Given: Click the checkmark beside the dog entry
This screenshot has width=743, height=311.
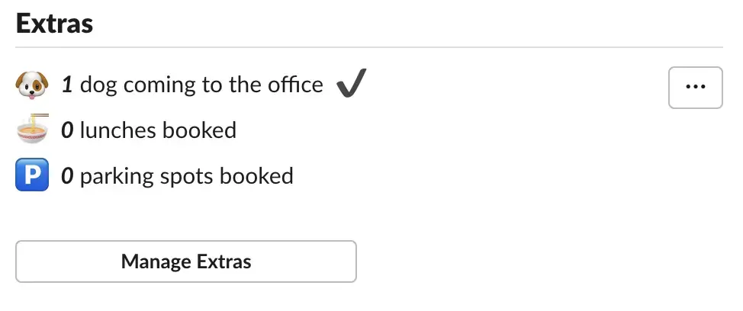Looking at the screenshot, I should coord(351,83).
